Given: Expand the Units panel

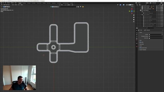Looking at the screenshot, I should (141, 40).
